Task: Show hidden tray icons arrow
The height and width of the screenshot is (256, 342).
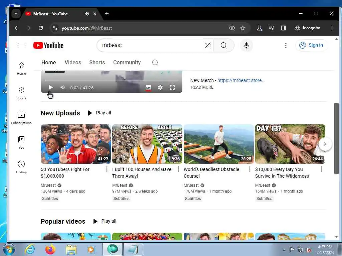Action: [x=284, y=250]
